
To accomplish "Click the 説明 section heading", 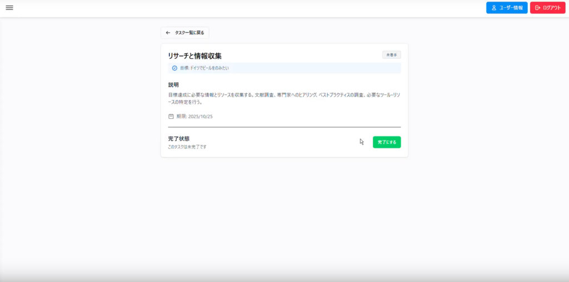I will point(173,85).
